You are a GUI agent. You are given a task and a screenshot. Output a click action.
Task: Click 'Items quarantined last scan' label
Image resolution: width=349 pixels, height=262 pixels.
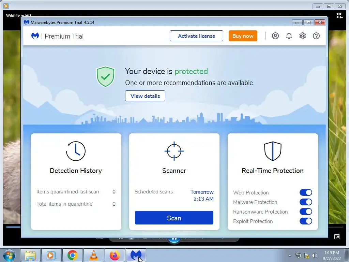point(68,192)
